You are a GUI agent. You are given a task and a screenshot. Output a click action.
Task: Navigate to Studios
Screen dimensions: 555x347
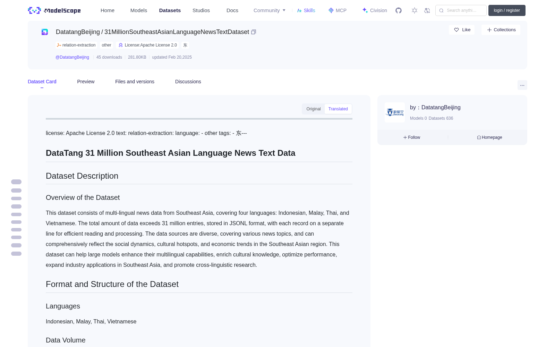pyautogui.click(x=201, y=10)
